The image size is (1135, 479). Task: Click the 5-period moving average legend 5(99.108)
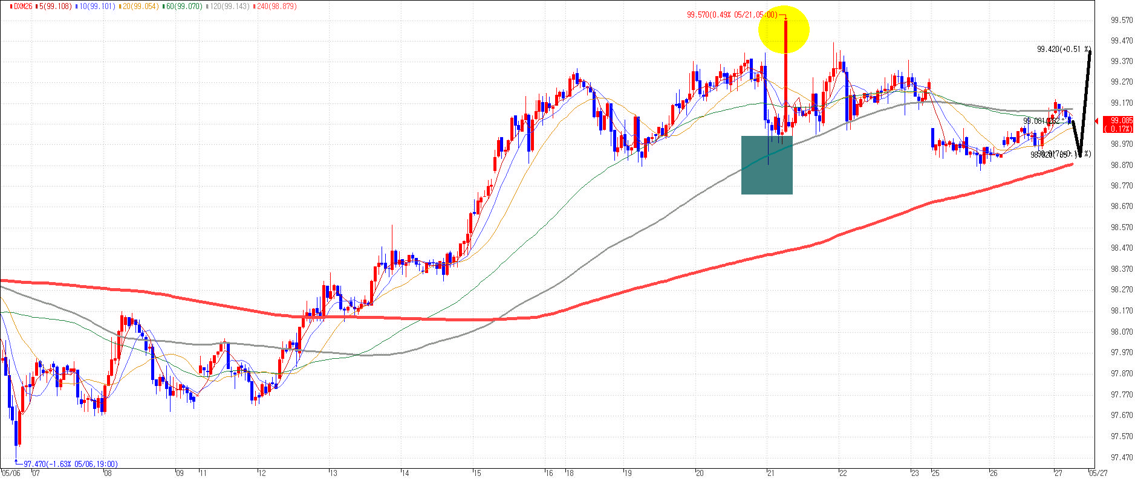(x=56, y=6)
